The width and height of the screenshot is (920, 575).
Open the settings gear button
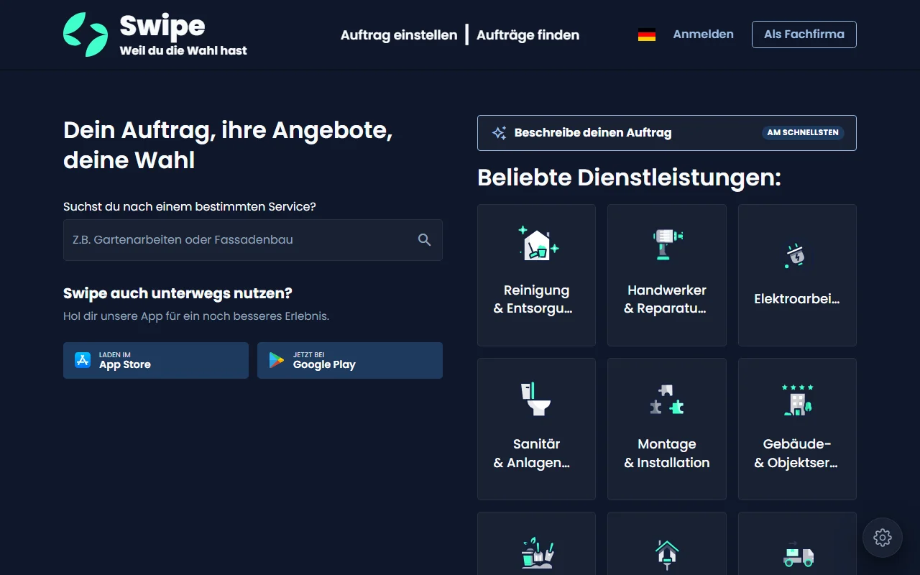[883, 538]
